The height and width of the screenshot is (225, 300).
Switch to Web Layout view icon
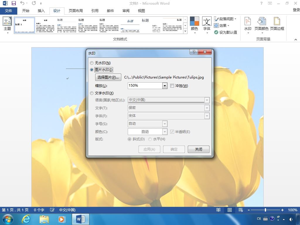coord(241,210)
